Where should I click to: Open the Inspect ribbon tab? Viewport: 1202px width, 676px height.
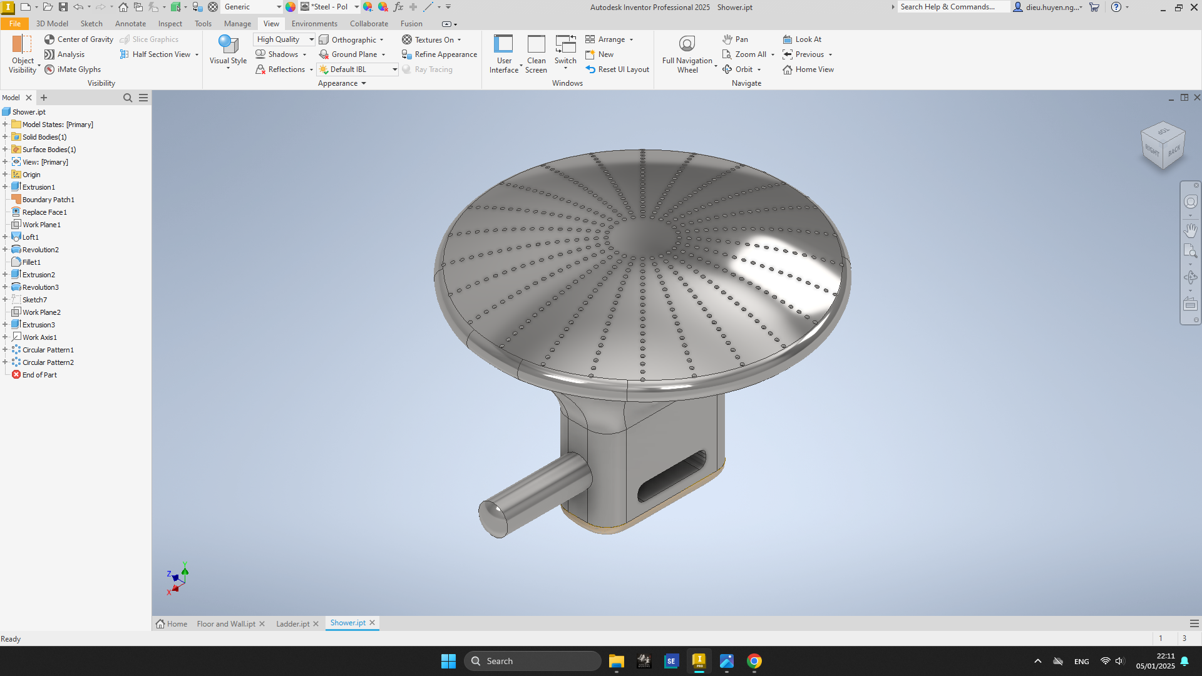[170, 24]
